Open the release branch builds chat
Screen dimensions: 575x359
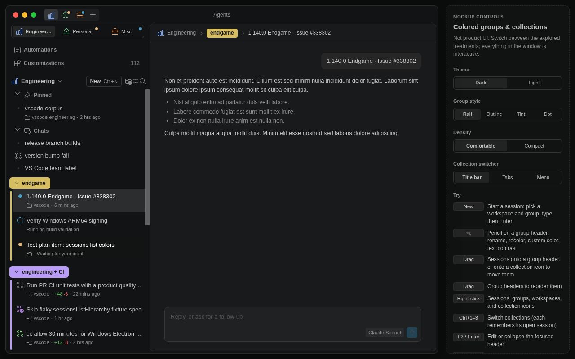[79, 143]
